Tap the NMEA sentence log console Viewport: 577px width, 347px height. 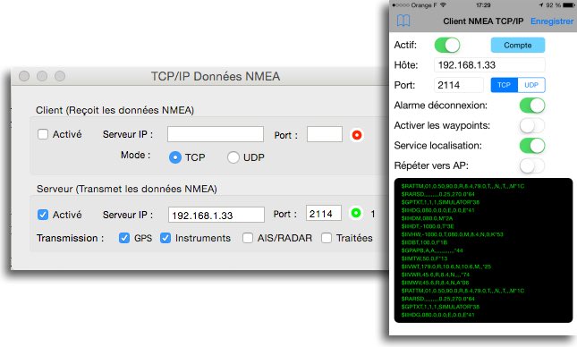483,250
